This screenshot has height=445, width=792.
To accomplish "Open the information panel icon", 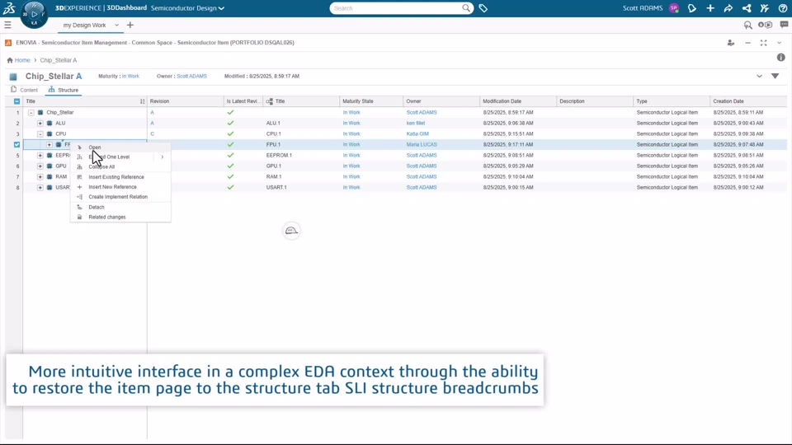I will [781, 58].
